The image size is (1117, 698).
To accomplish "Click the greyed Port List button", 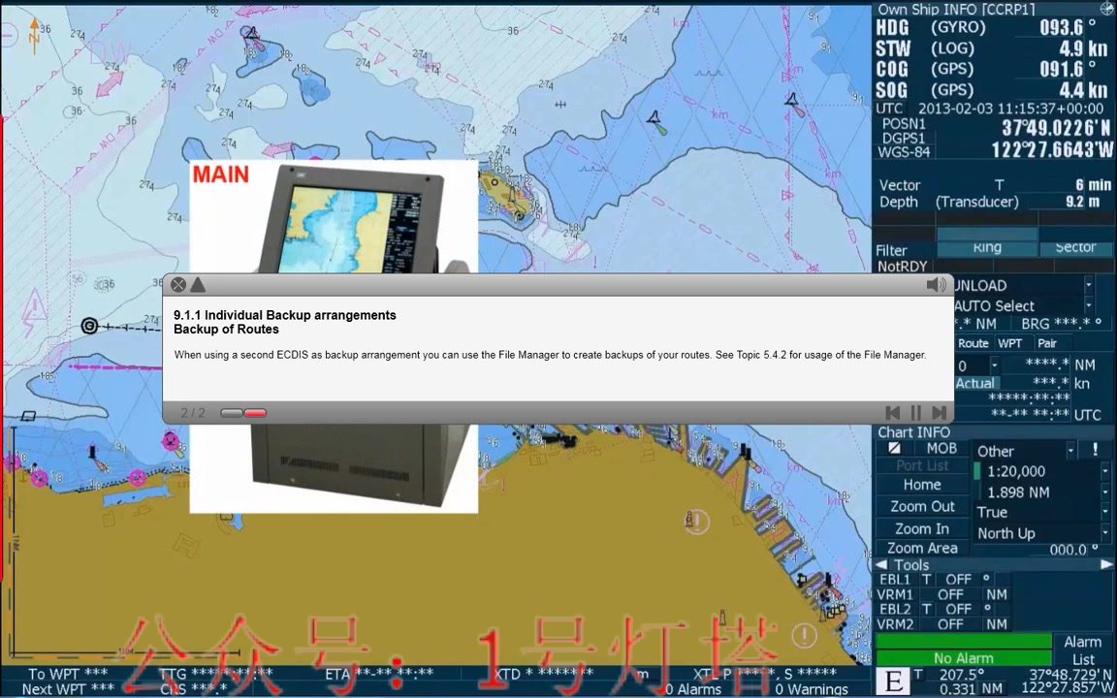I will point(922,465).
